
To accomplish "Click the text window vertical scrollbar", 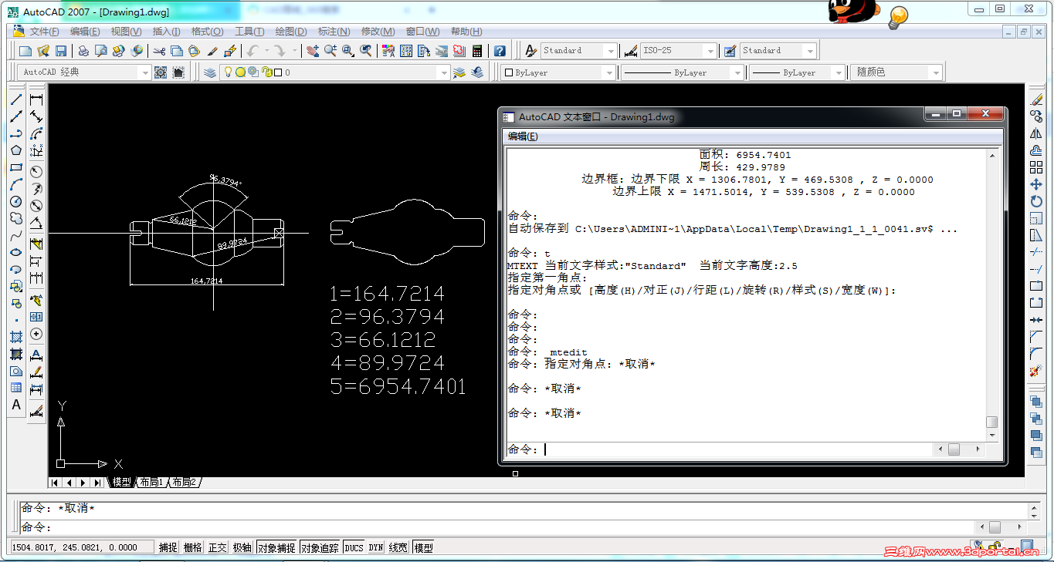I will pyautogui.click(x=991, y=295).
